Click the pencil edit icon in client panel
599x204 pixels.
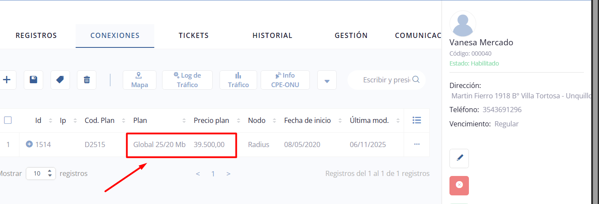459,158
